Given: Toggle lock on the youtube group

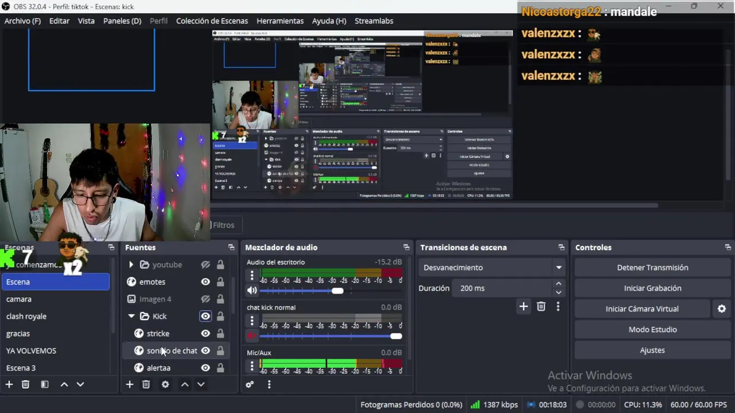Looking at the screenshot, I should click(x=220, y=264).
